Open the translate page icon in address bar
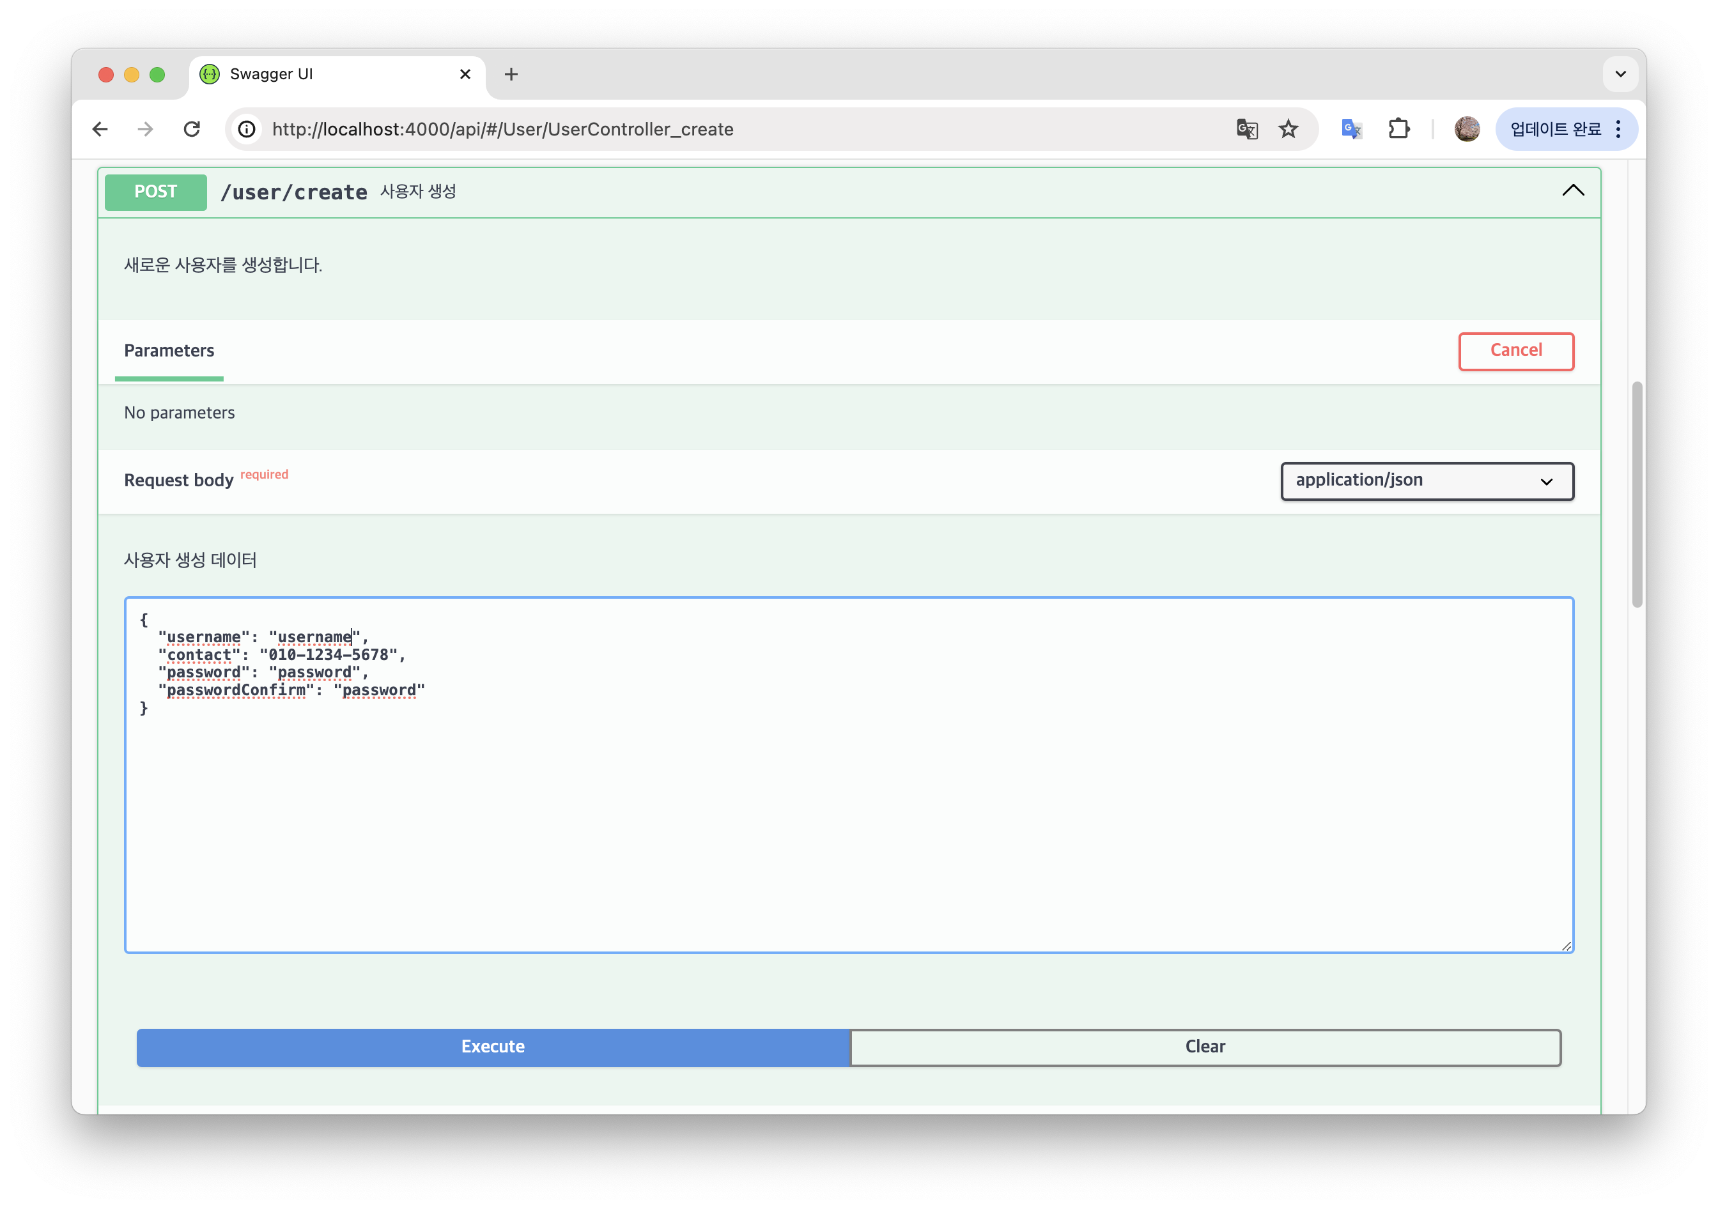This screenshot has width=1718, height=1209. (x=1246, y=130)
